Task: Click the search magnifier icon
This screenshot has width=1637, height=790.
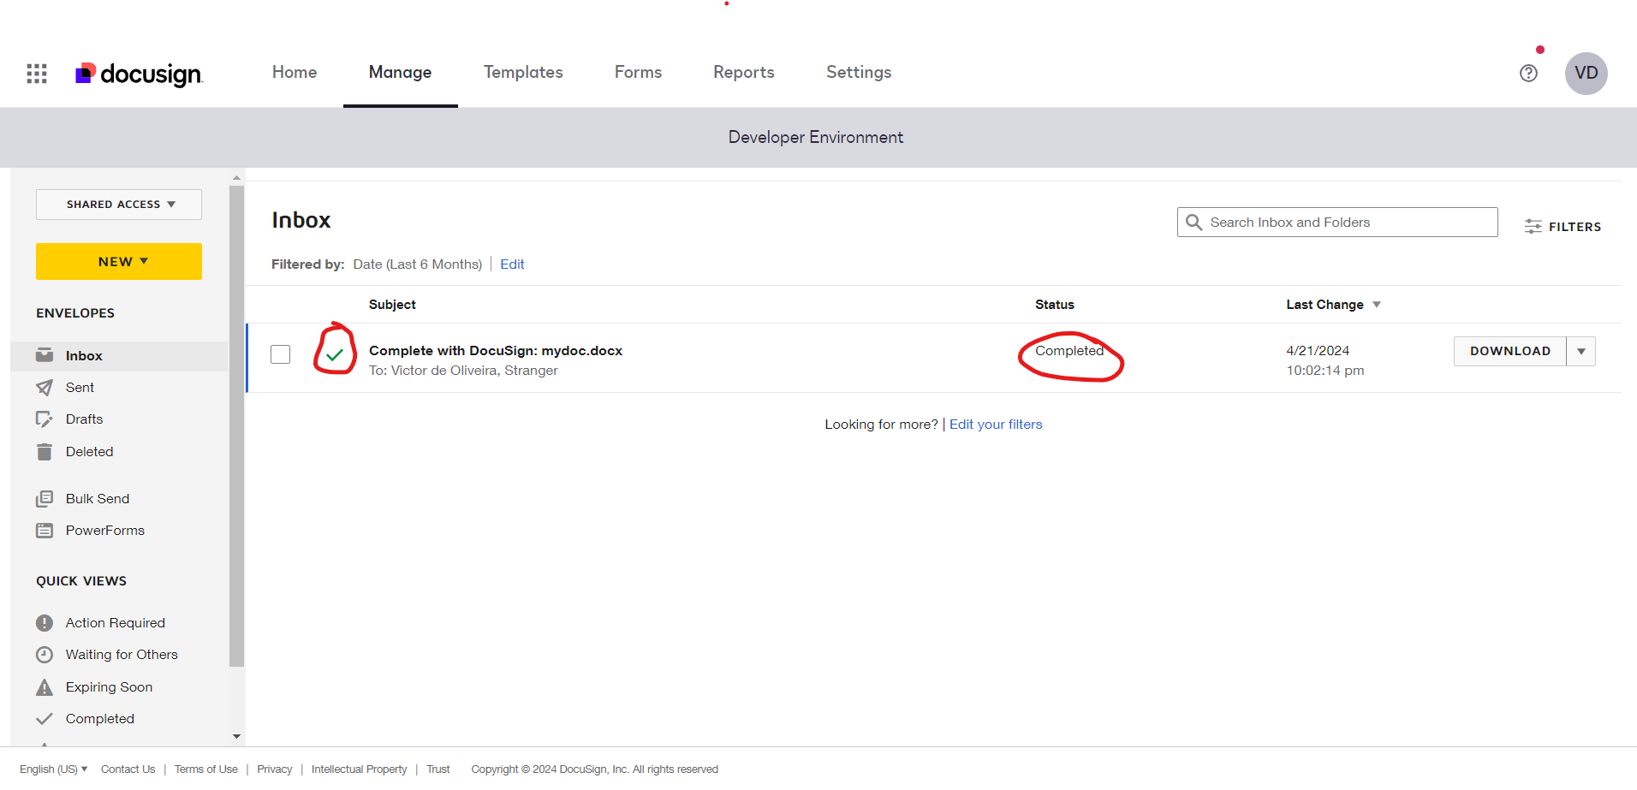Action: [1194, 223]
